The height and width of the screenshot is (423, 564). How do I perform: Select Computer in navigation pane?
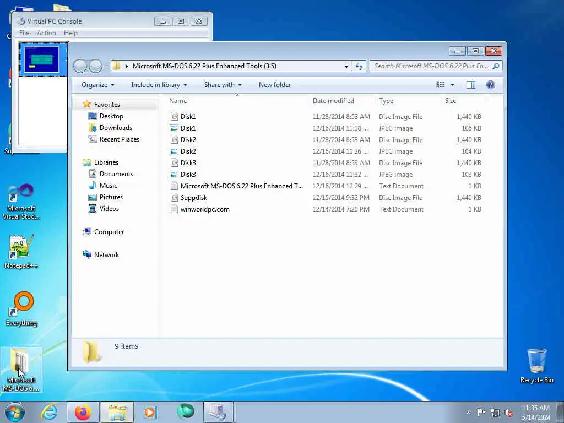pyautogui.click(x=109, y=232)
